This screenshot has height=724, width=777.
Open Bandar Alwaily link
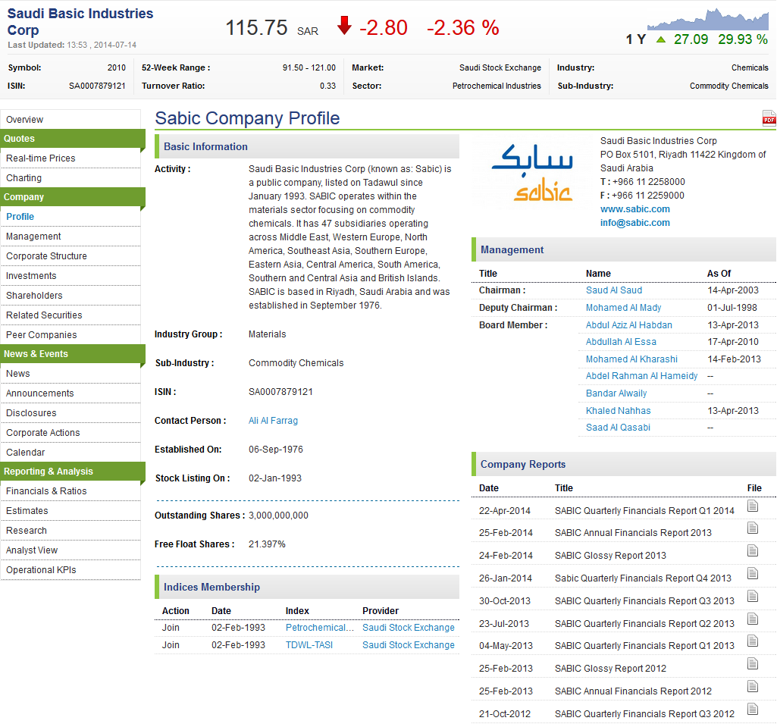tap(616, 393)
